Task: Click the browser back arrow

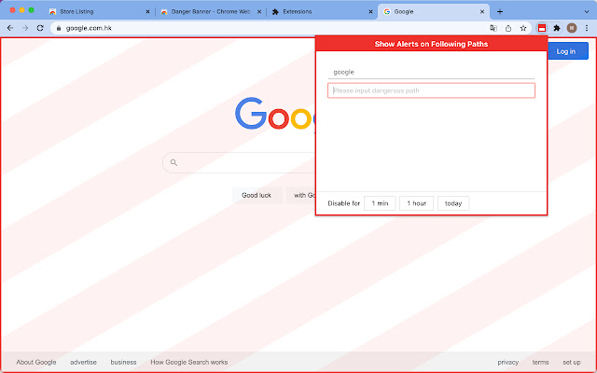Action: click(10, 28)
